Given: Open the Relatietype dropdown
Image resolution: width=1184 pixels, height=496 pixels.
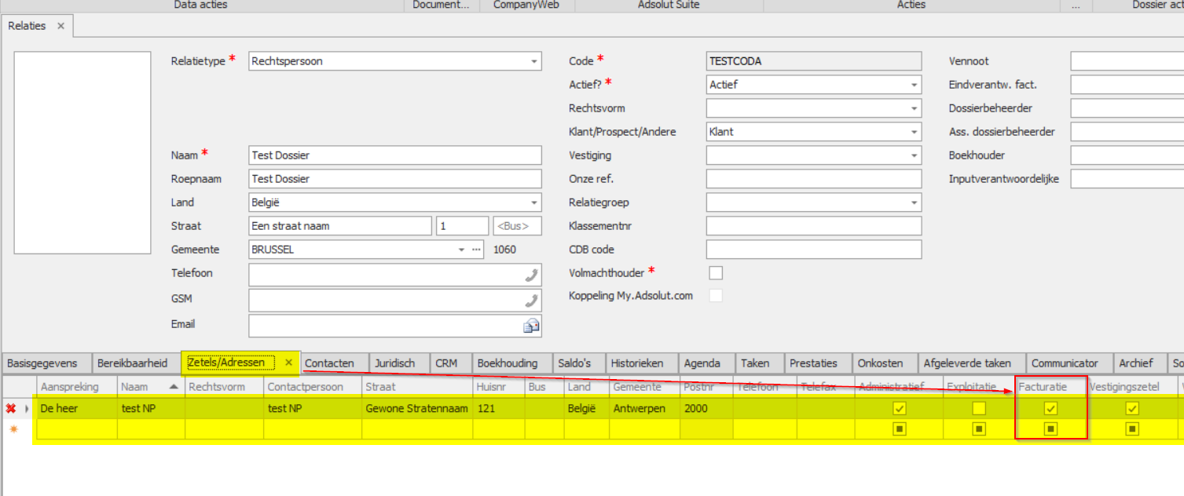Looking at the screenshot, I should click(x=533, y=61).
